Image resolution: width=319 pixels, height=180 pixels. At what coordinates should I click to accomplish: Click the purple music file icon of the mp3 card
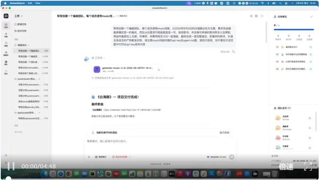pyautogui.click(x=97, y=70)
